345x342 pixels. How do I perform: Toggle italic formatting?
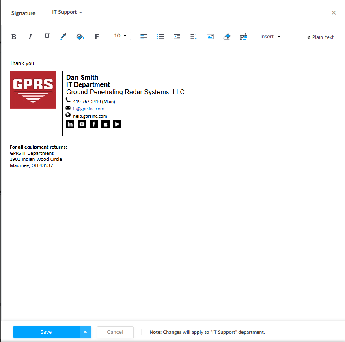pyautogui.click(x=30, y=37)
